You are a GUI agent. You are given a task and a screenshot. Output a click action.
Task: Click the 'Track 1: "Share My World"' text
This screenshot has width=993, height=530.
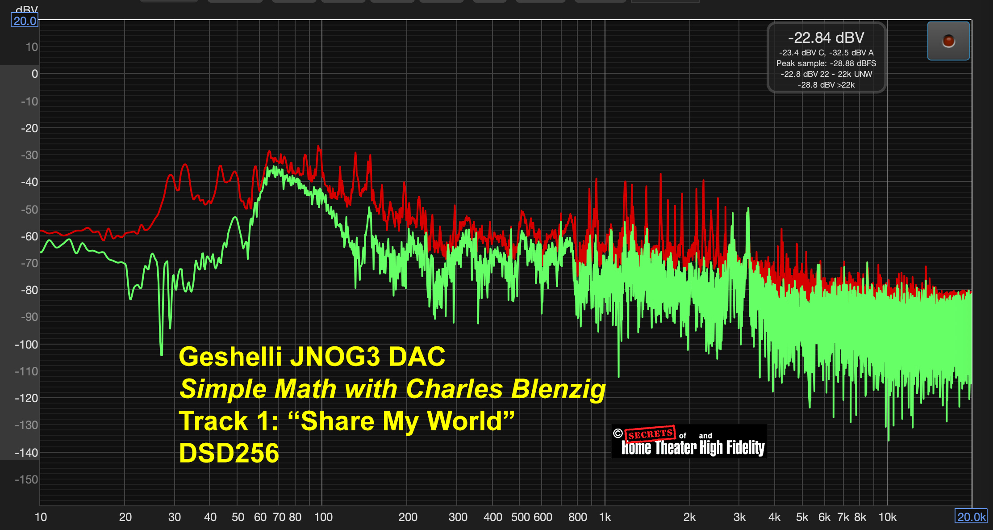(347, 421)
